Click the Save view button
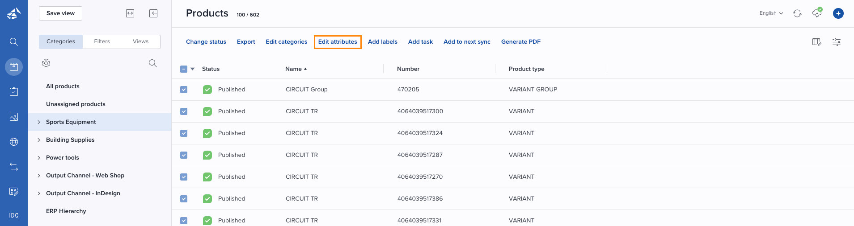854x226 pixels. pos(60,13)
